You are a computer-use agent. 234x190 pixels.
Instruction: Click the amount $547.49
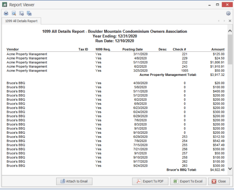coord(219,145)
